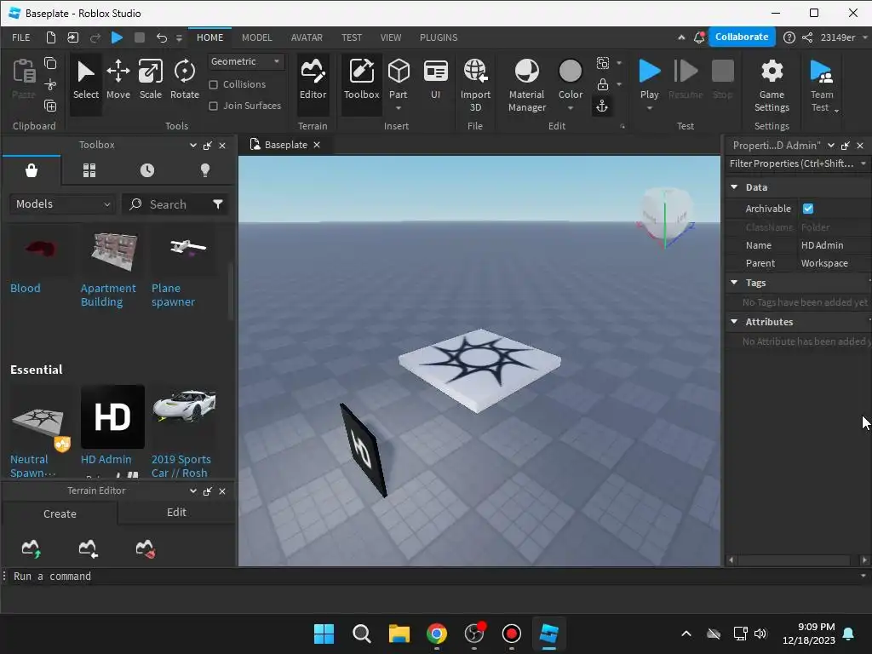Click the Color tool icon
Screen dimensions: 872x654
point(570,72)
